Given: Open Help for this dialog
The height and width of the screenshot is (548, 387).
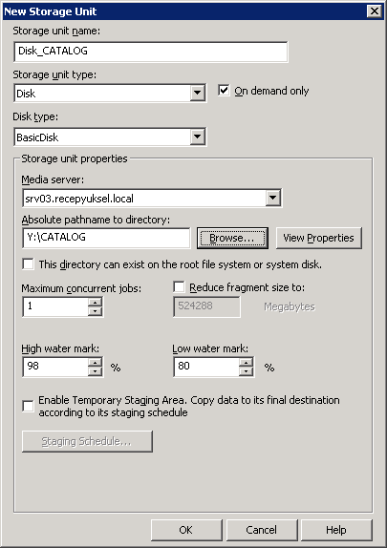Looking at the screenshot, I should [x=336, y=530].
